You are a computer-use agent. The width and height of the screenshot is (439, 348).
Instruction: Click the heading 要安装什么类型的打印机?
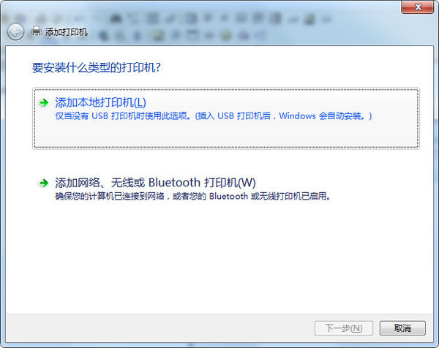97,67
